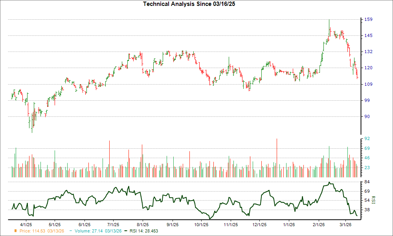Select the RSI panel at bottom
This screenshot has width=393, height=236.
pos(185,199)
